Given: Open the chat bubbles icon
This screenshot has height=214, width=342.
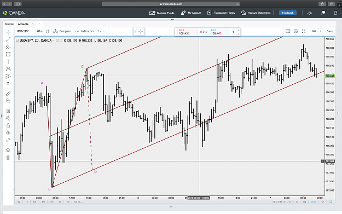Looking at the screenshot, I should [x=323, y=13].
